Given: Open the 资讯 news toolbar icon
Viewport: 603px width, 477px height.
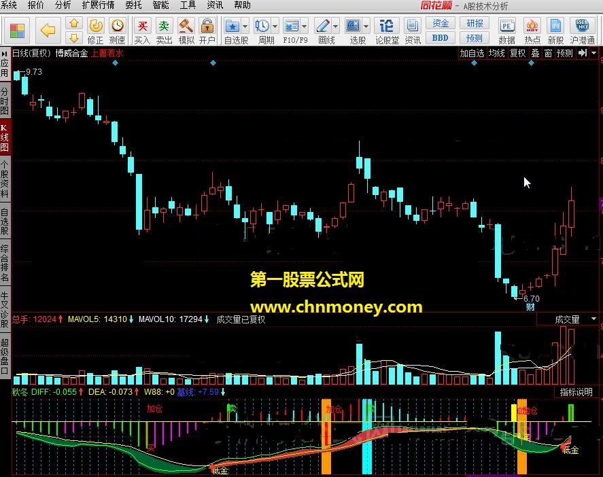Looking at the screenshot, I should click(412, 31).
